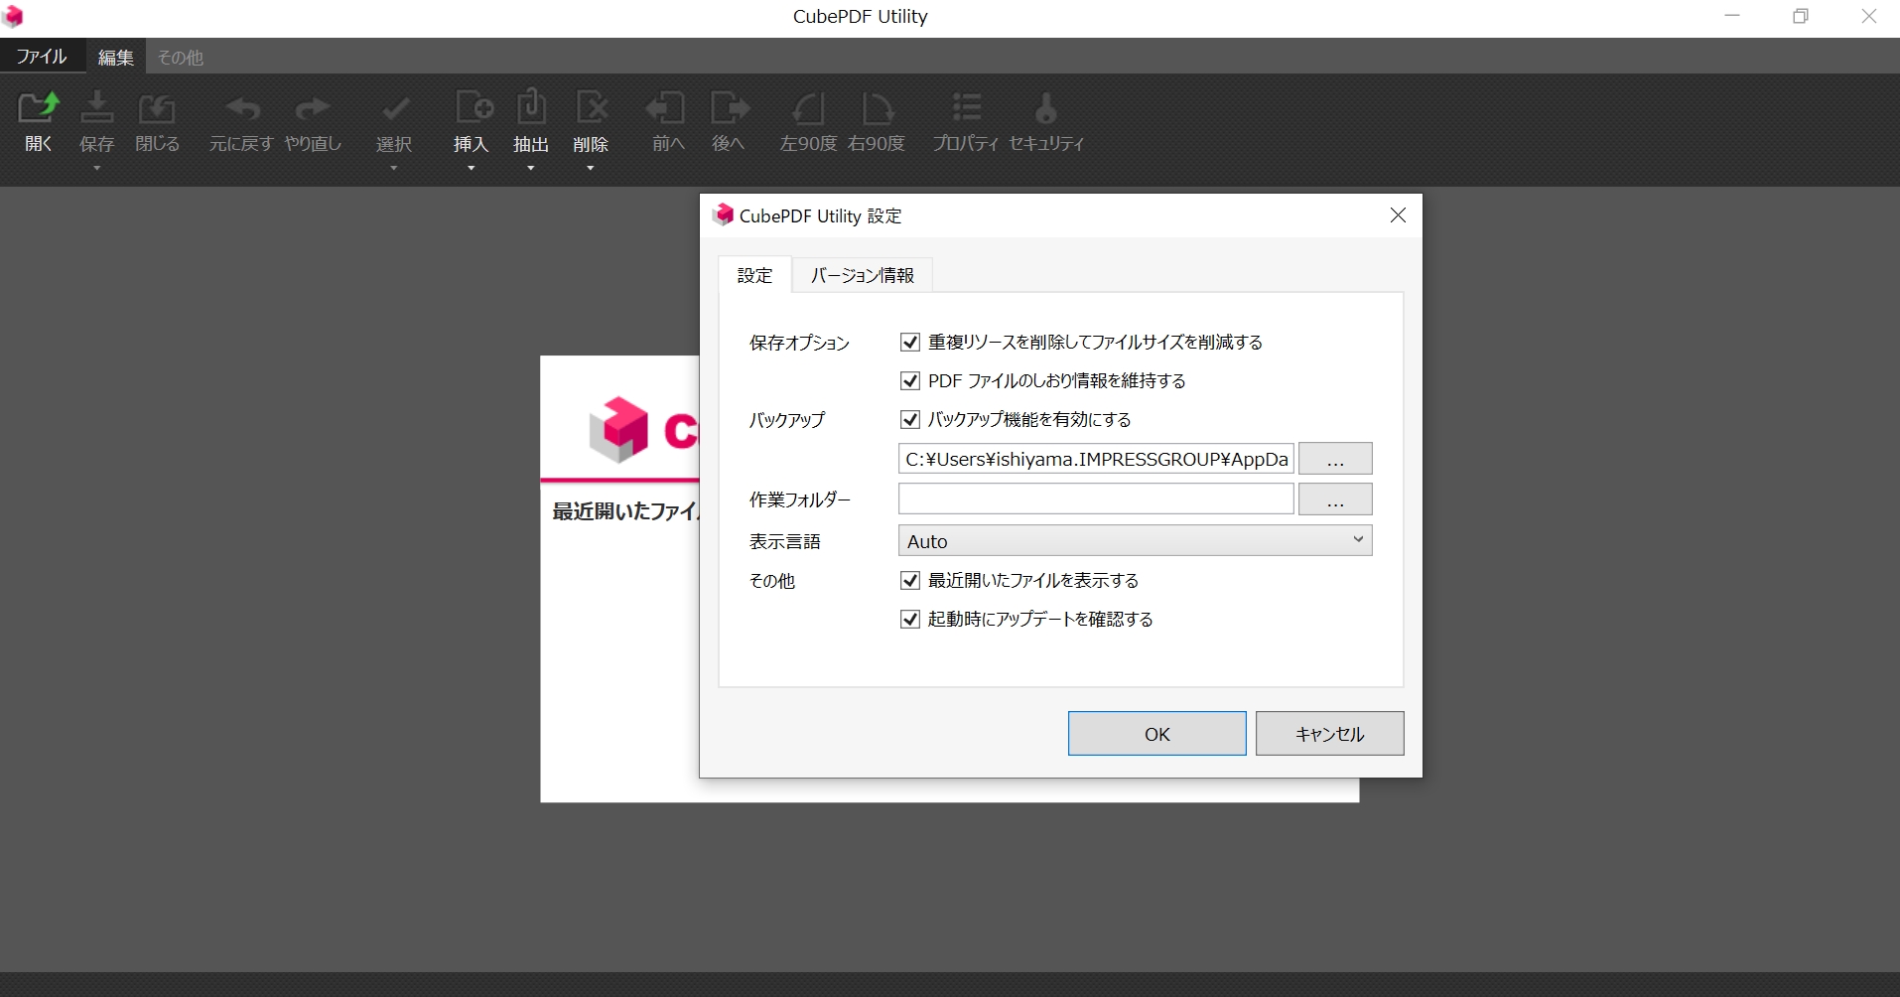Screen dimensions: 1900x997
Task: Click the Select (選択) checkmark icon
Action: click(394, 107)
